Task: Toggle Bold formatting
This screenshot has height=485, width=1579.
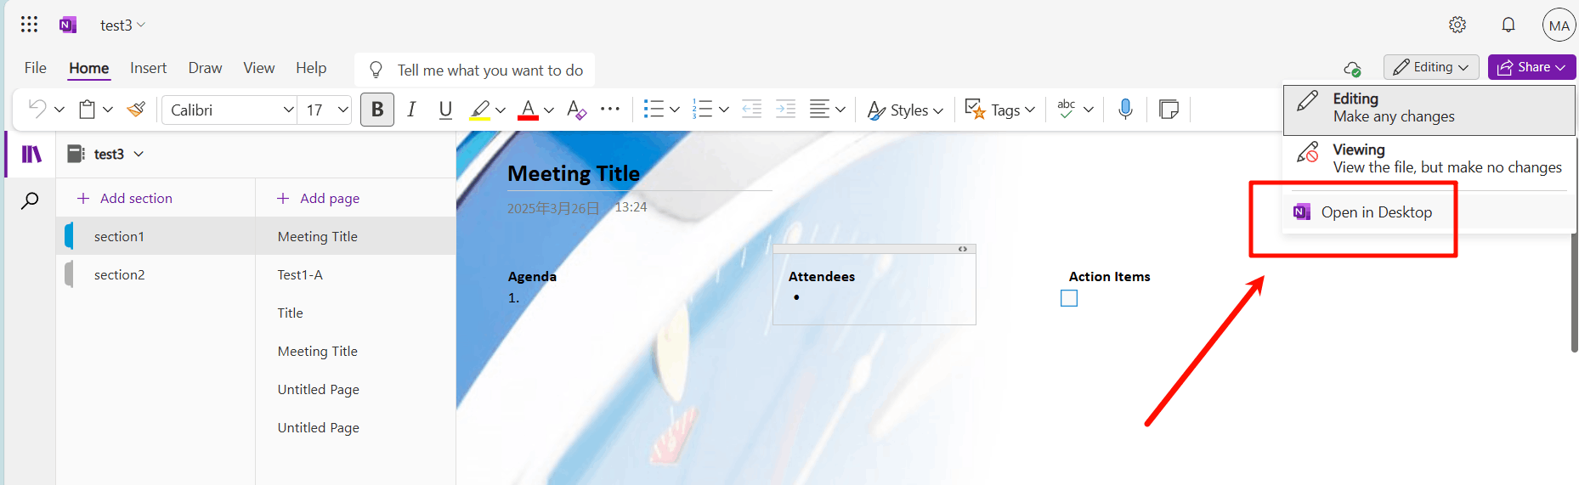Action: coord(377,109)
